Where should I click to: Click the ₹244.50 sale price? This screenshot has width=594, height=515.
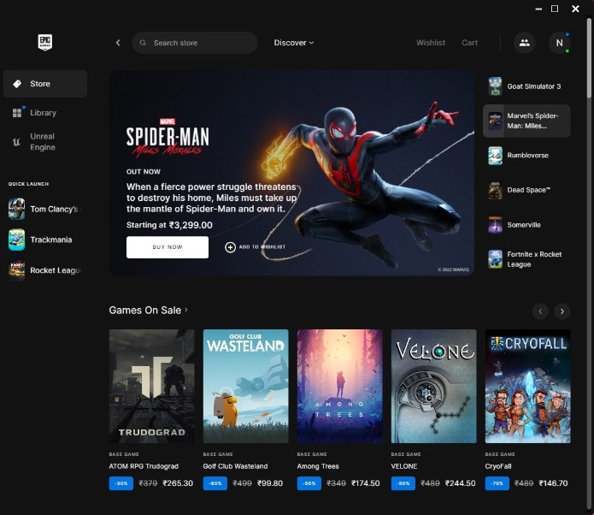tap(460, 483)
